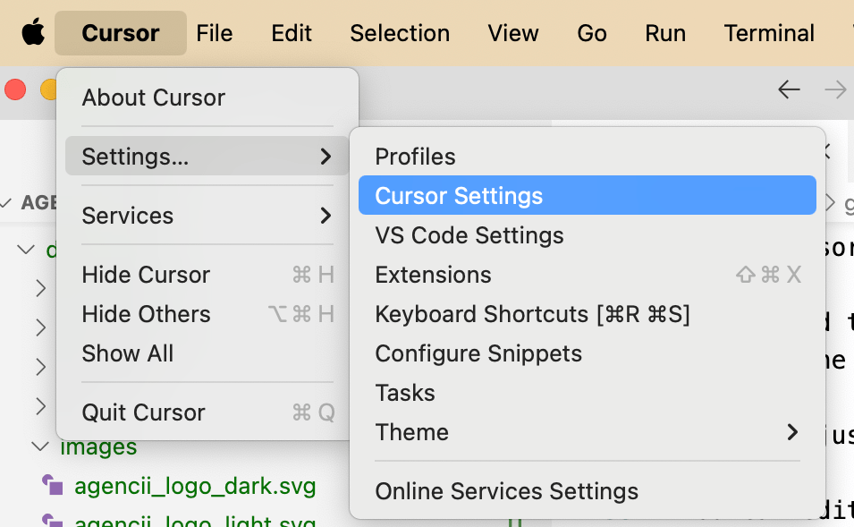
Task: Expand the Settings... submenu
Action: 207,157
